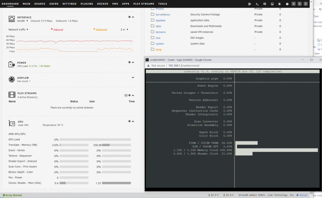Expand the Airflow panel
Viewport: 322px width, 198px height.
point(133,78)
